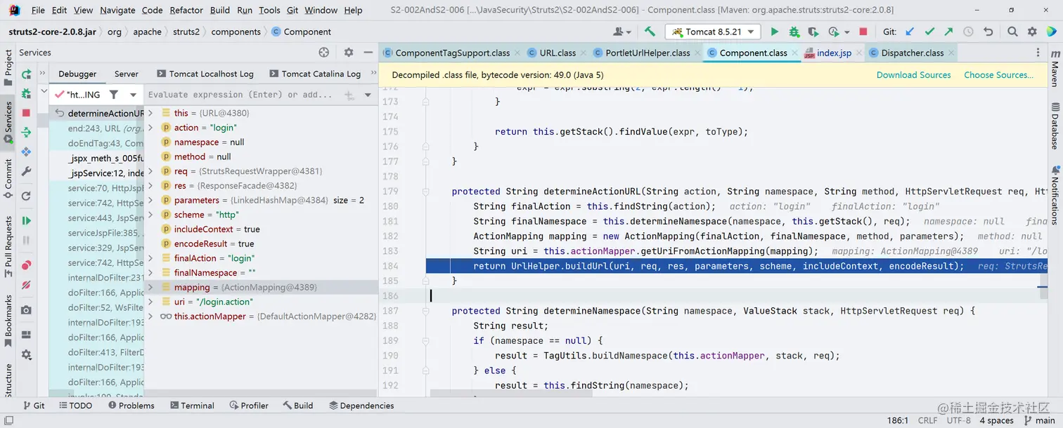The image size is (1063, 428).
Task: Toggle the frames filter funnel icon
Action: pyautogui.click(x=114, y=95)
